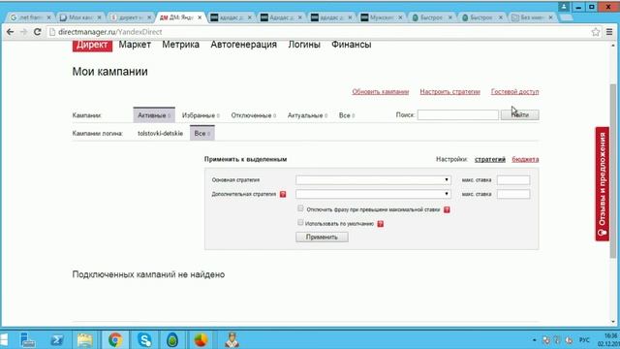620x349 pixels.
Task: Open the character avatar taskbar app
Action: click(232, 340)
